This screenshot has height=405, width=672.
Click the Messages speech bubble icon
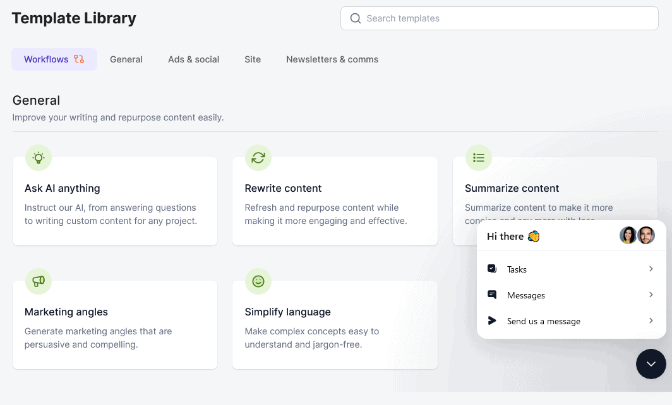[492, 295]
